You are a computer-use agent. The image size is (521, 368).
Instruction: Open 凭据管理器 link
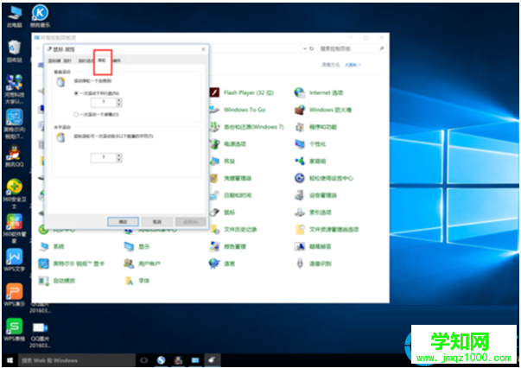(238, 178)
